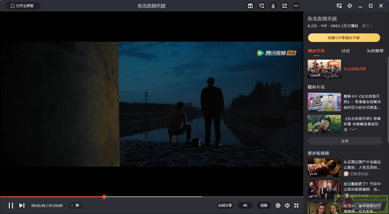Click the 8.2分 rating text

coord(312,26)
